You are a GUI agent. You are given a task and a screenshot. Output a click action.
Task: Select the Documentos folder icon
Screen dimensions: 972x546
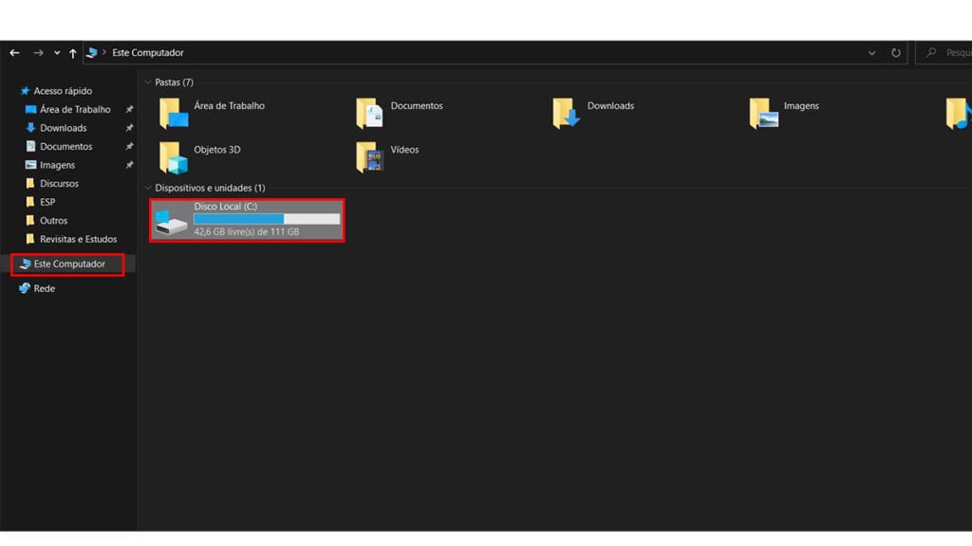tap(369, 114)
